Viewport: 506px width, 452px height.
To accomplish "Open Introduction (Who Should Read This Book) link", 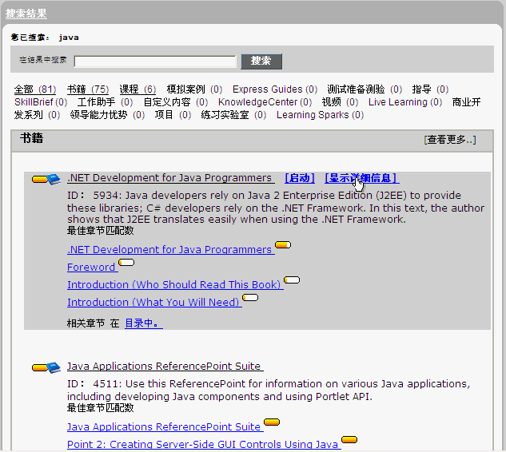I will click(175, 285).
